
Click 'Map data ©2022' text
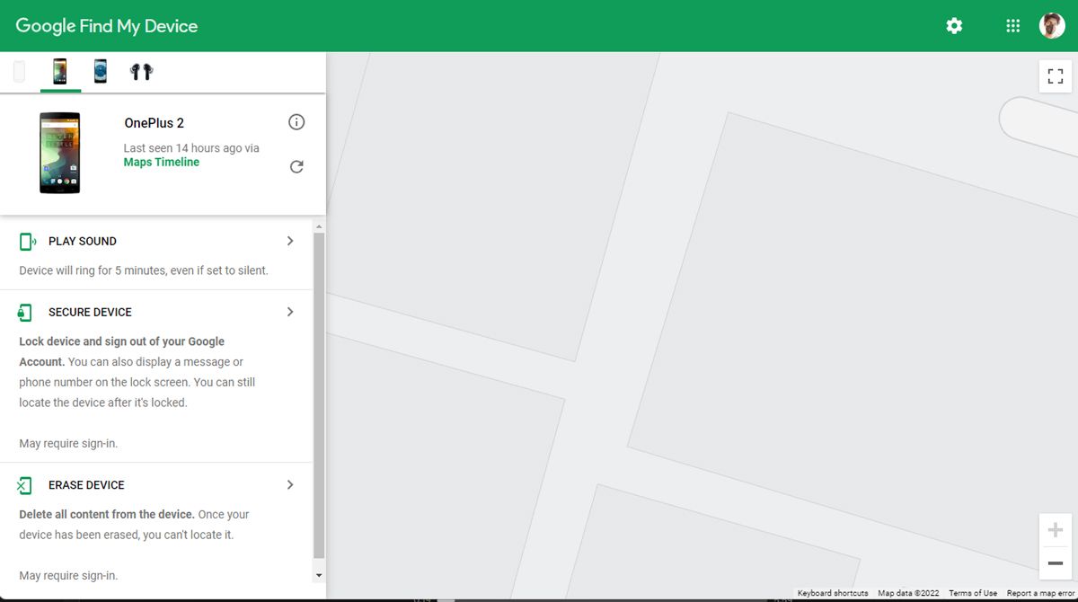908,593
